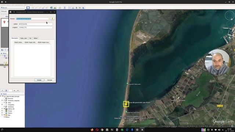
Task: Collapse the Sitios places panel
Action: 1,53
